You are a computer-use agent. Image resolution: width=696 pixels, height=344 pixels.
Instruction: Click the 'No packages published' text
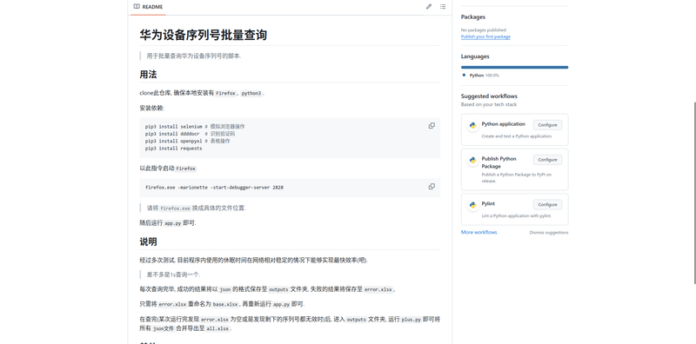pos(484,30)
